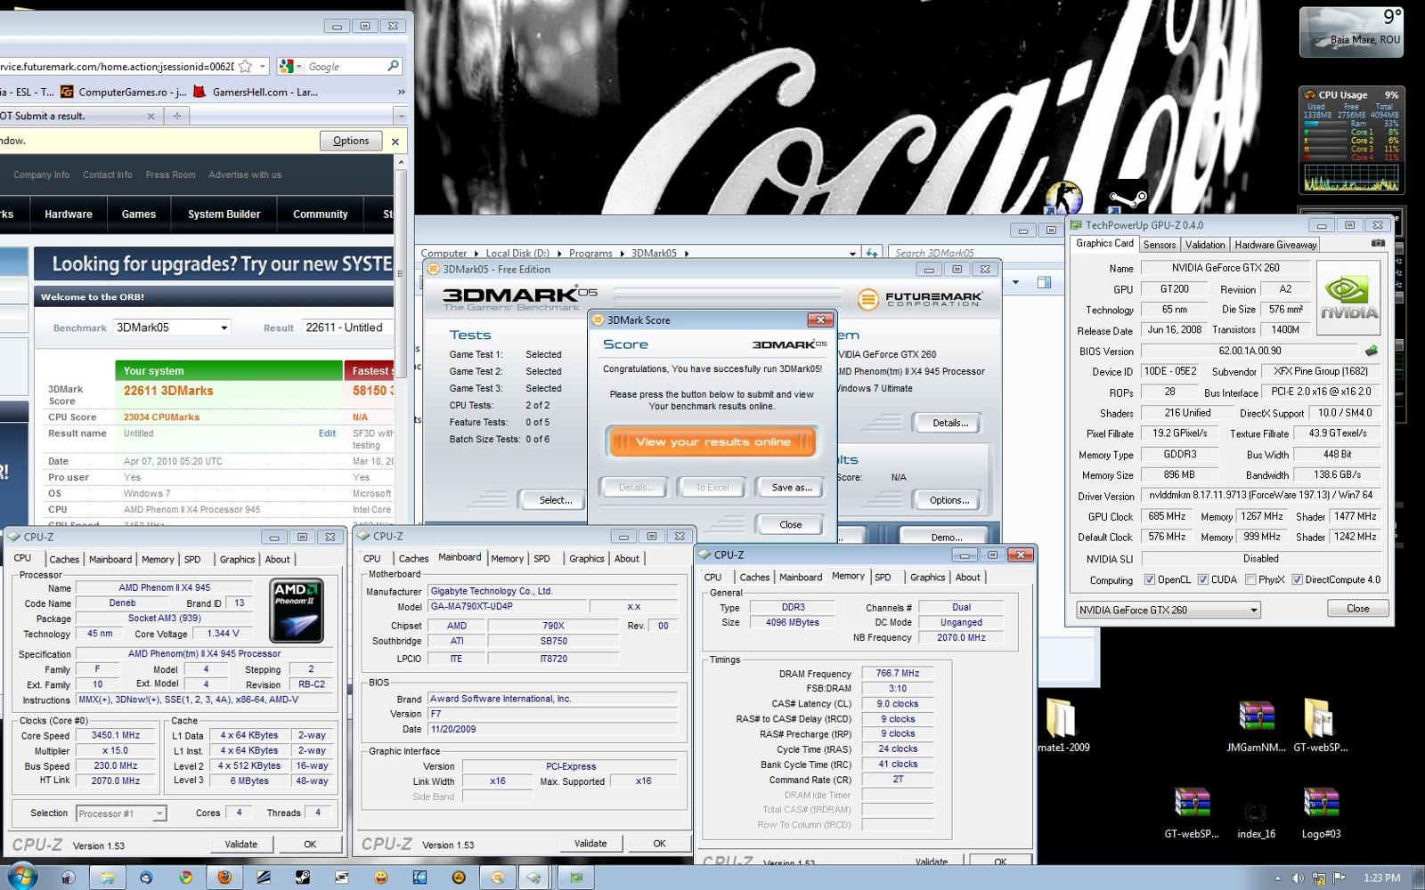Click the BIOS save chip icon in GPU-Z
This screenshot has width=1425, height=890.
coord(1372,352)
